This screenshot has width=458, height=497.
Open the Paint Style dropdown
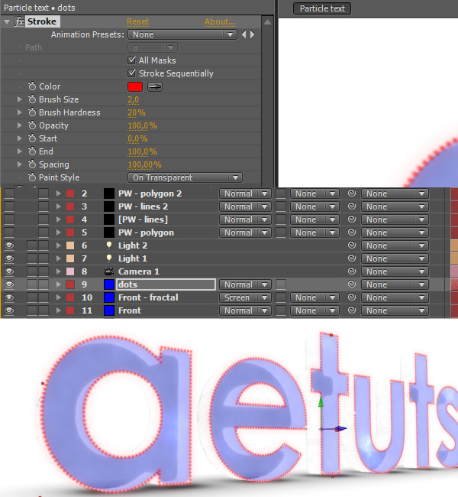[185, 177]
